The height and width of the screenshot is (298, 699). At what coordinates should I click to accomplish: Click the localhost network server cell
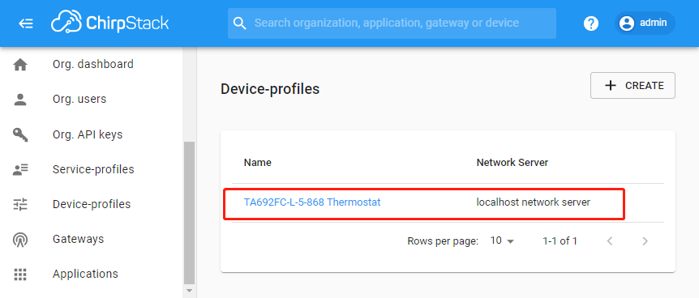(x=533, y=202)
